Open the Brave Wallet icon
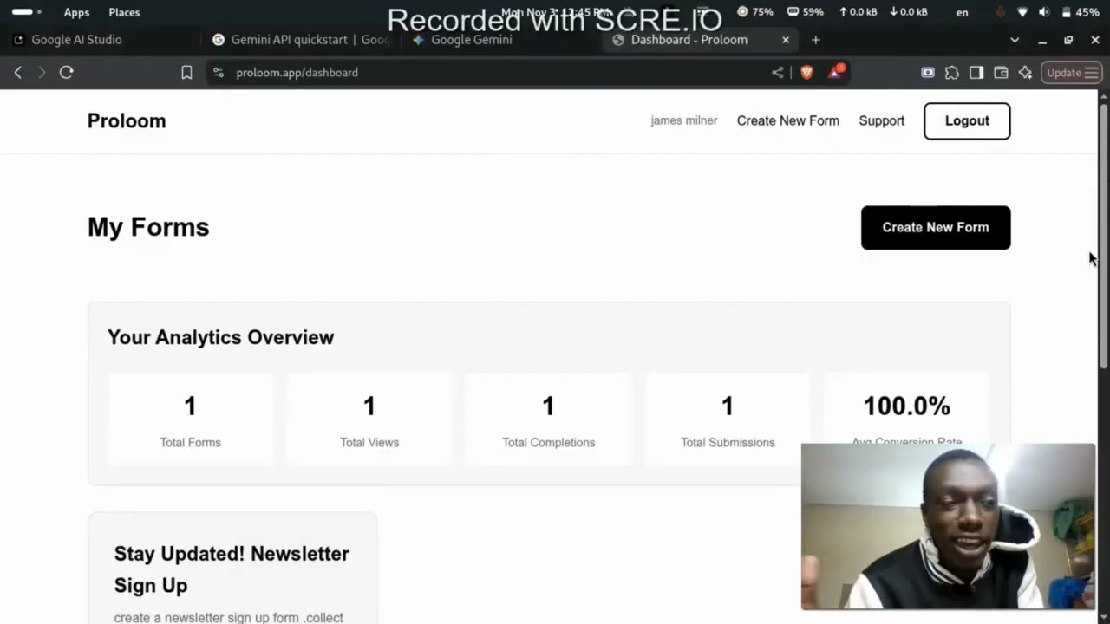The height and width of the screenshot is (624, 1110). (x=1001, y=73)
